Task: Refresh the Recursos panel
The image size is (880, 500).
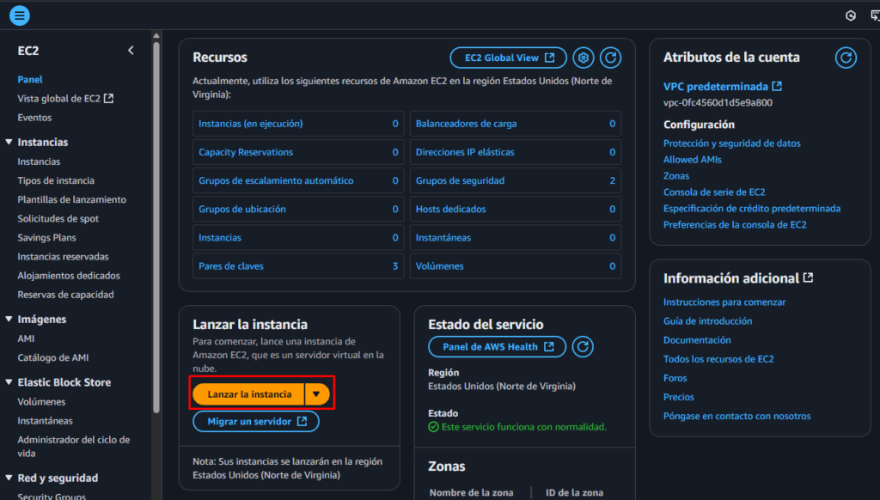Action: (x=611, y=58)
